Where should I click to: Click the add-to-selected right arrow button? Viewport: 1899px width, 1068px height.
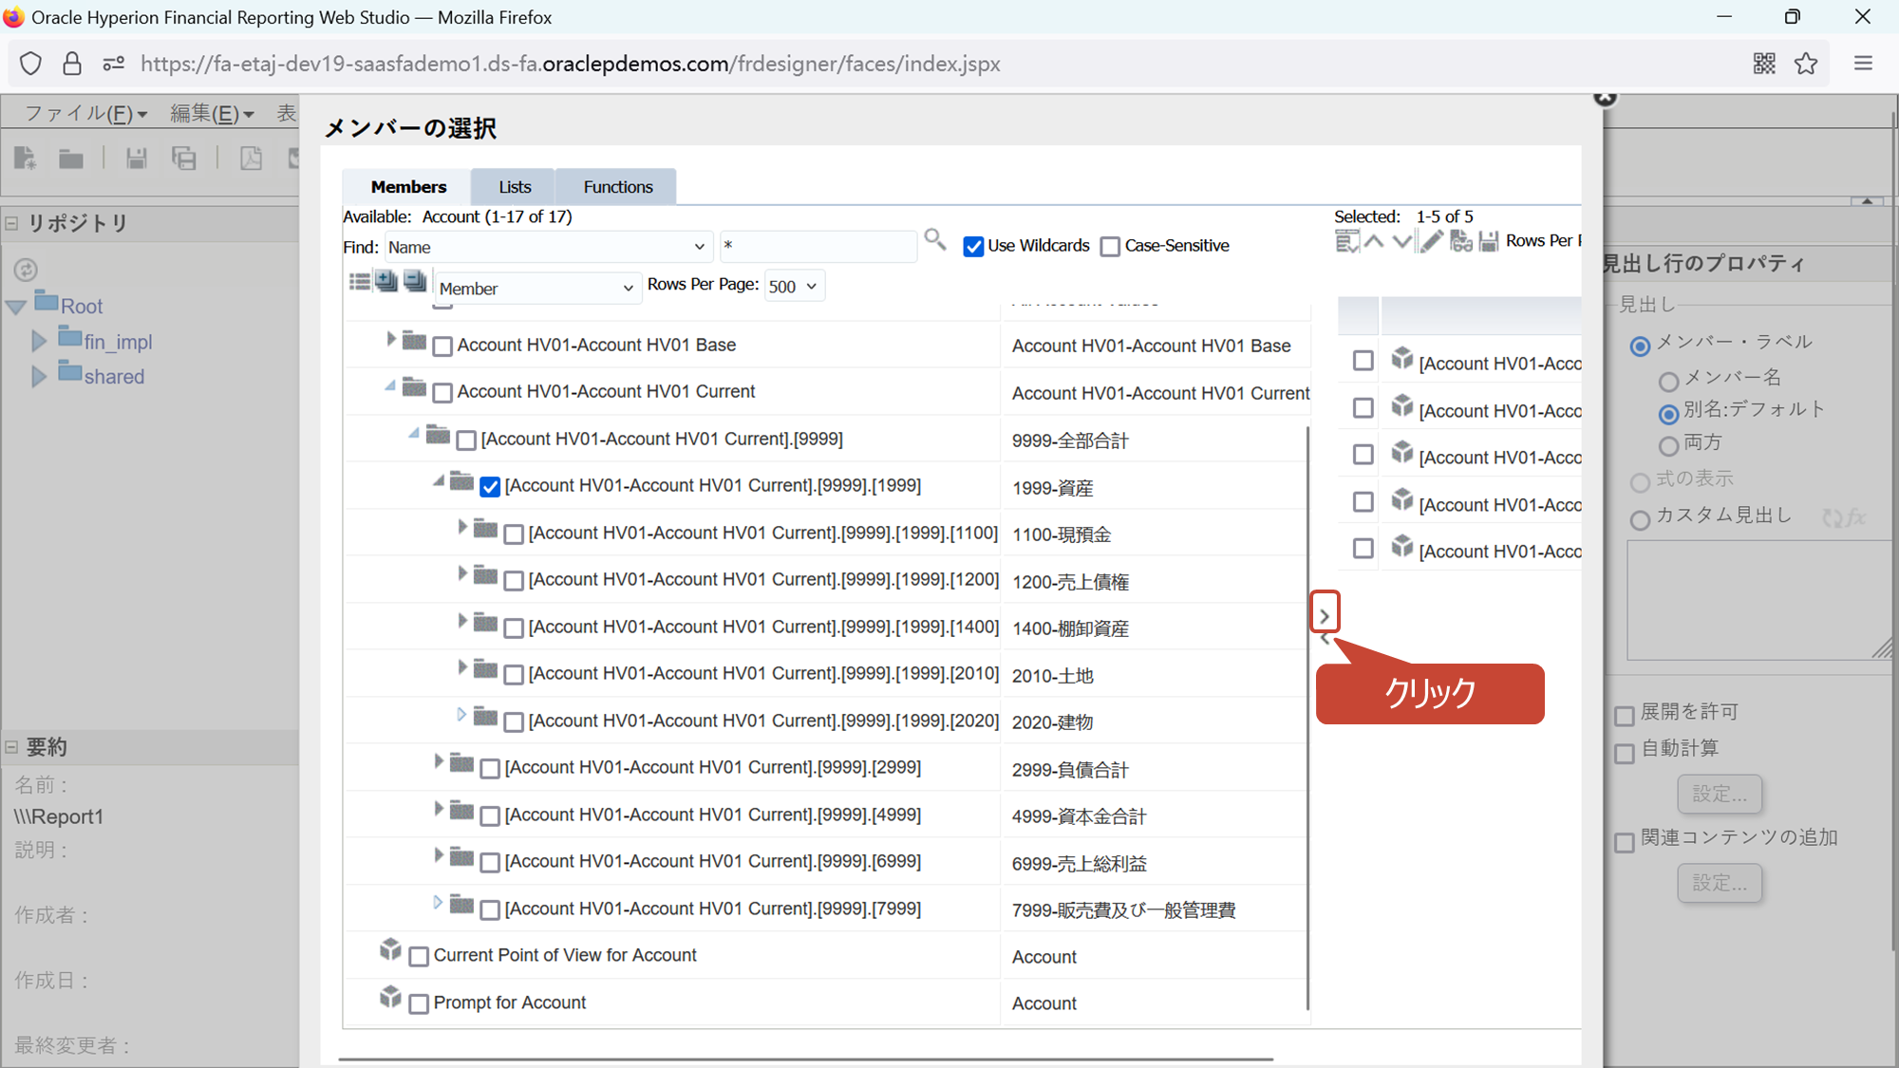[1324, 615]
